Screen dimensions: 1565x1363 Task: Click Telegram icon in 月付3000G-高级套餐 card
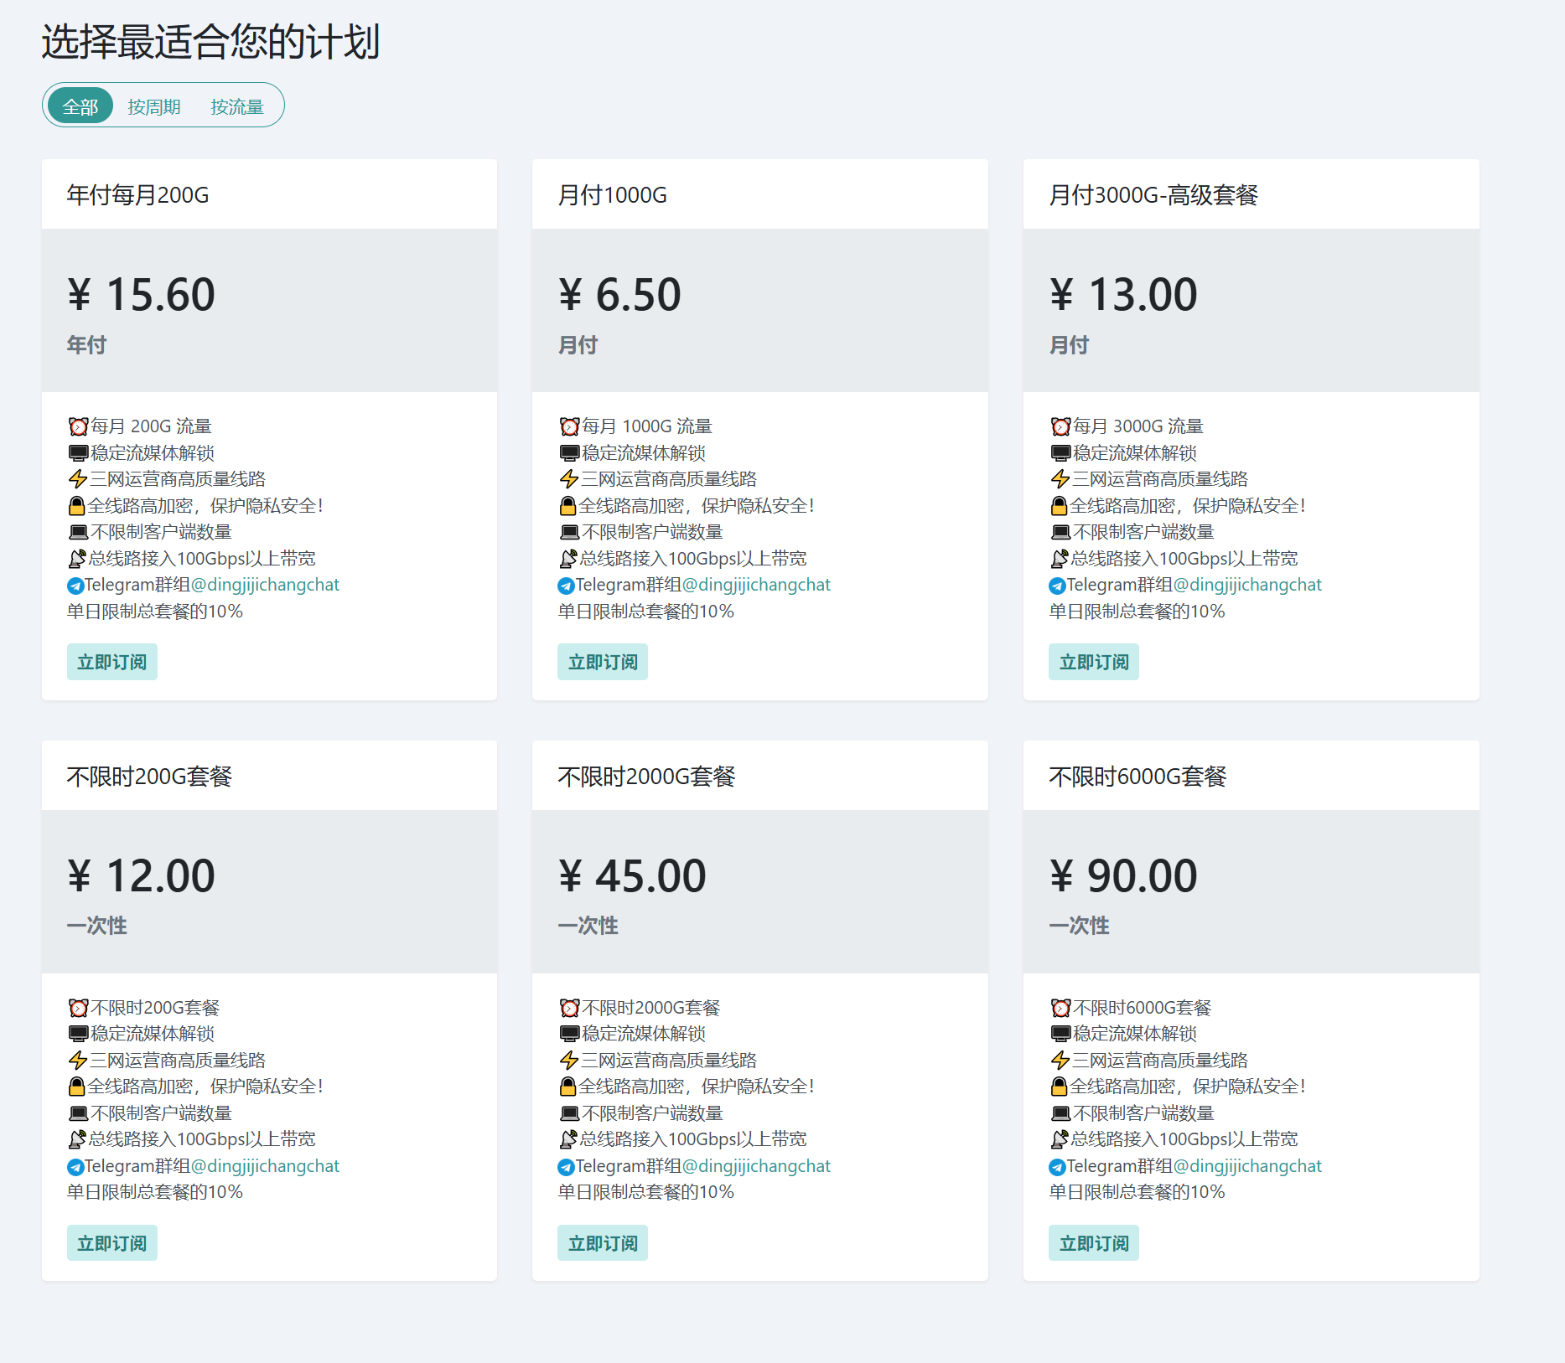(1057, 586)
